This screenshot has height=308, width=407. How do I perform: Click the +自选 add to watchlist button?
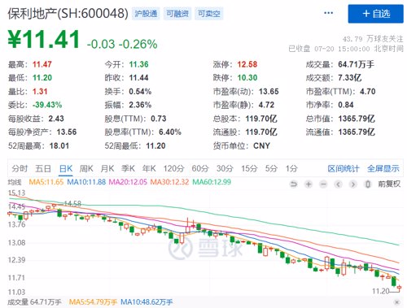pos(376,14)
